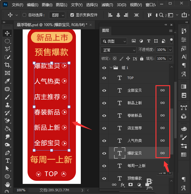This screenshot has width=191, height=194.
Task: Hide the 组 1 group visibility eye
Action: (x=104, y=68)
